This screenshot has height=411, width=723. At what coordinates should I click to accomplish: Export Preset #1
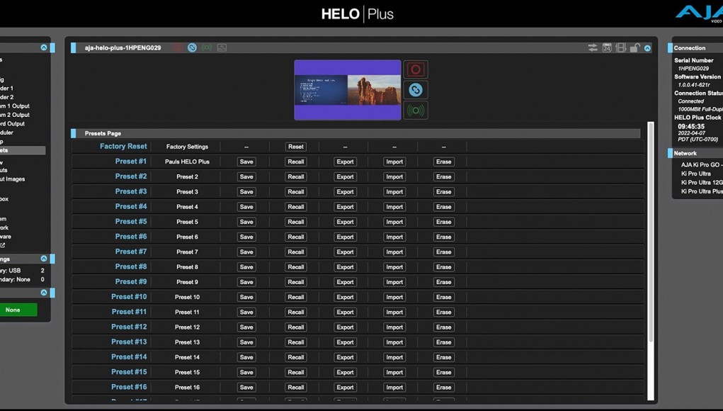345,162
